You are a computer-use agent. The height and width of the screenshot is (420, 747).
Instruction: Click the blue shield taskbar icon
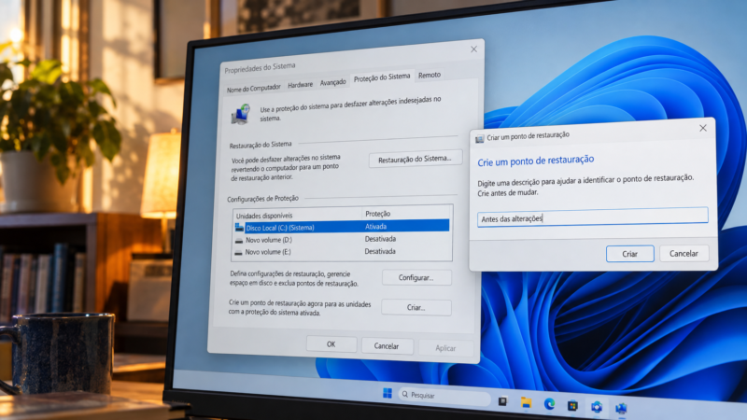tap(597, 407)
